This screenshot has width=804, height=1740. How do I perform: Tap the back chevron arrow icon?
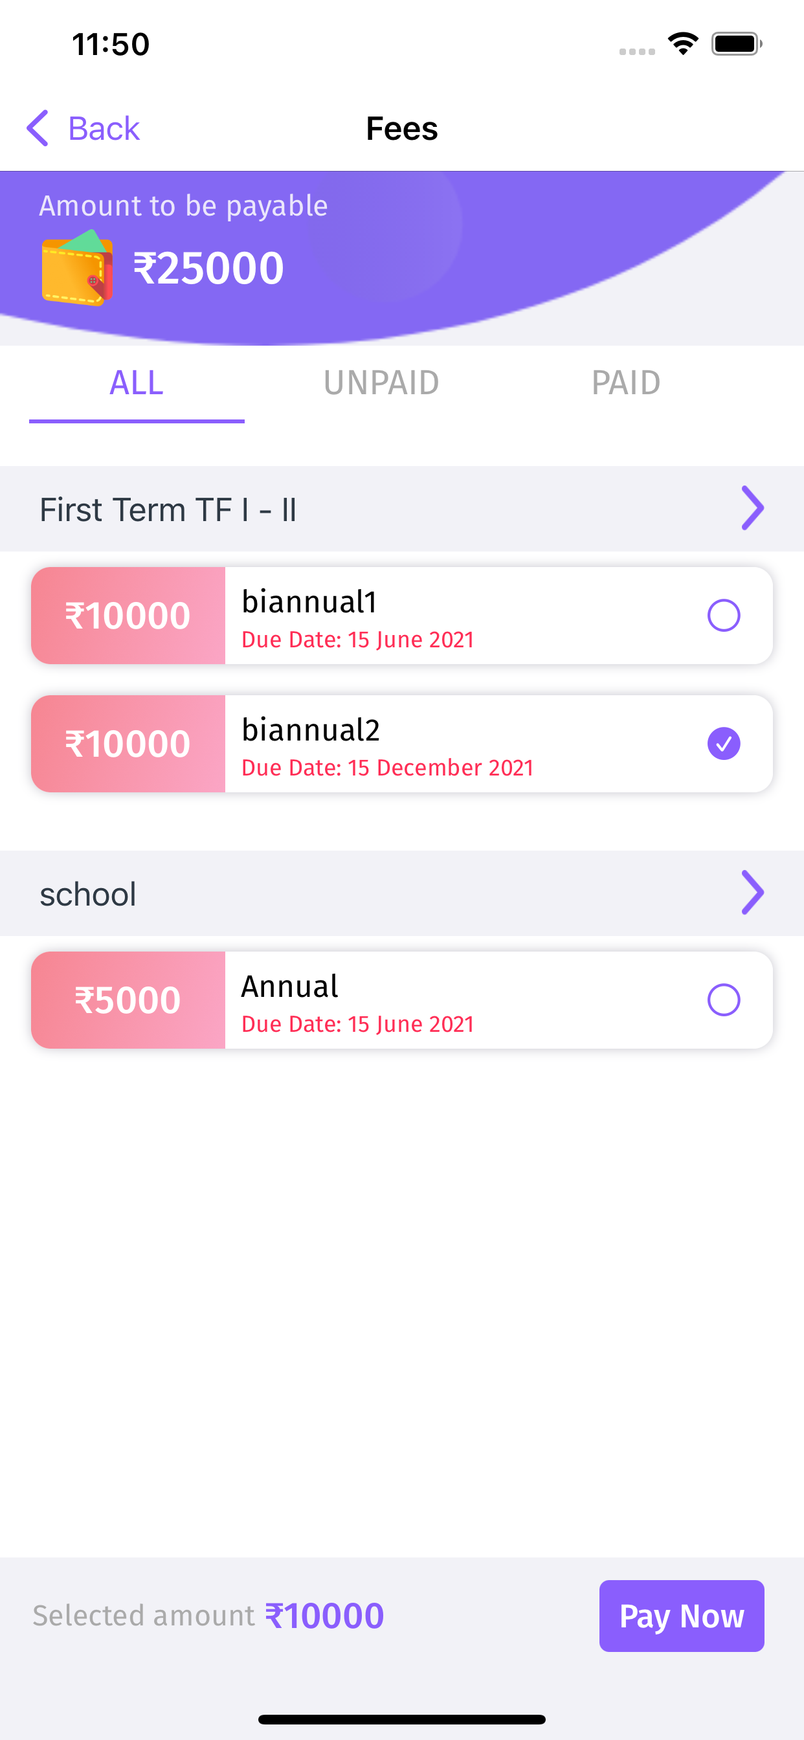[x=38, y=128]
